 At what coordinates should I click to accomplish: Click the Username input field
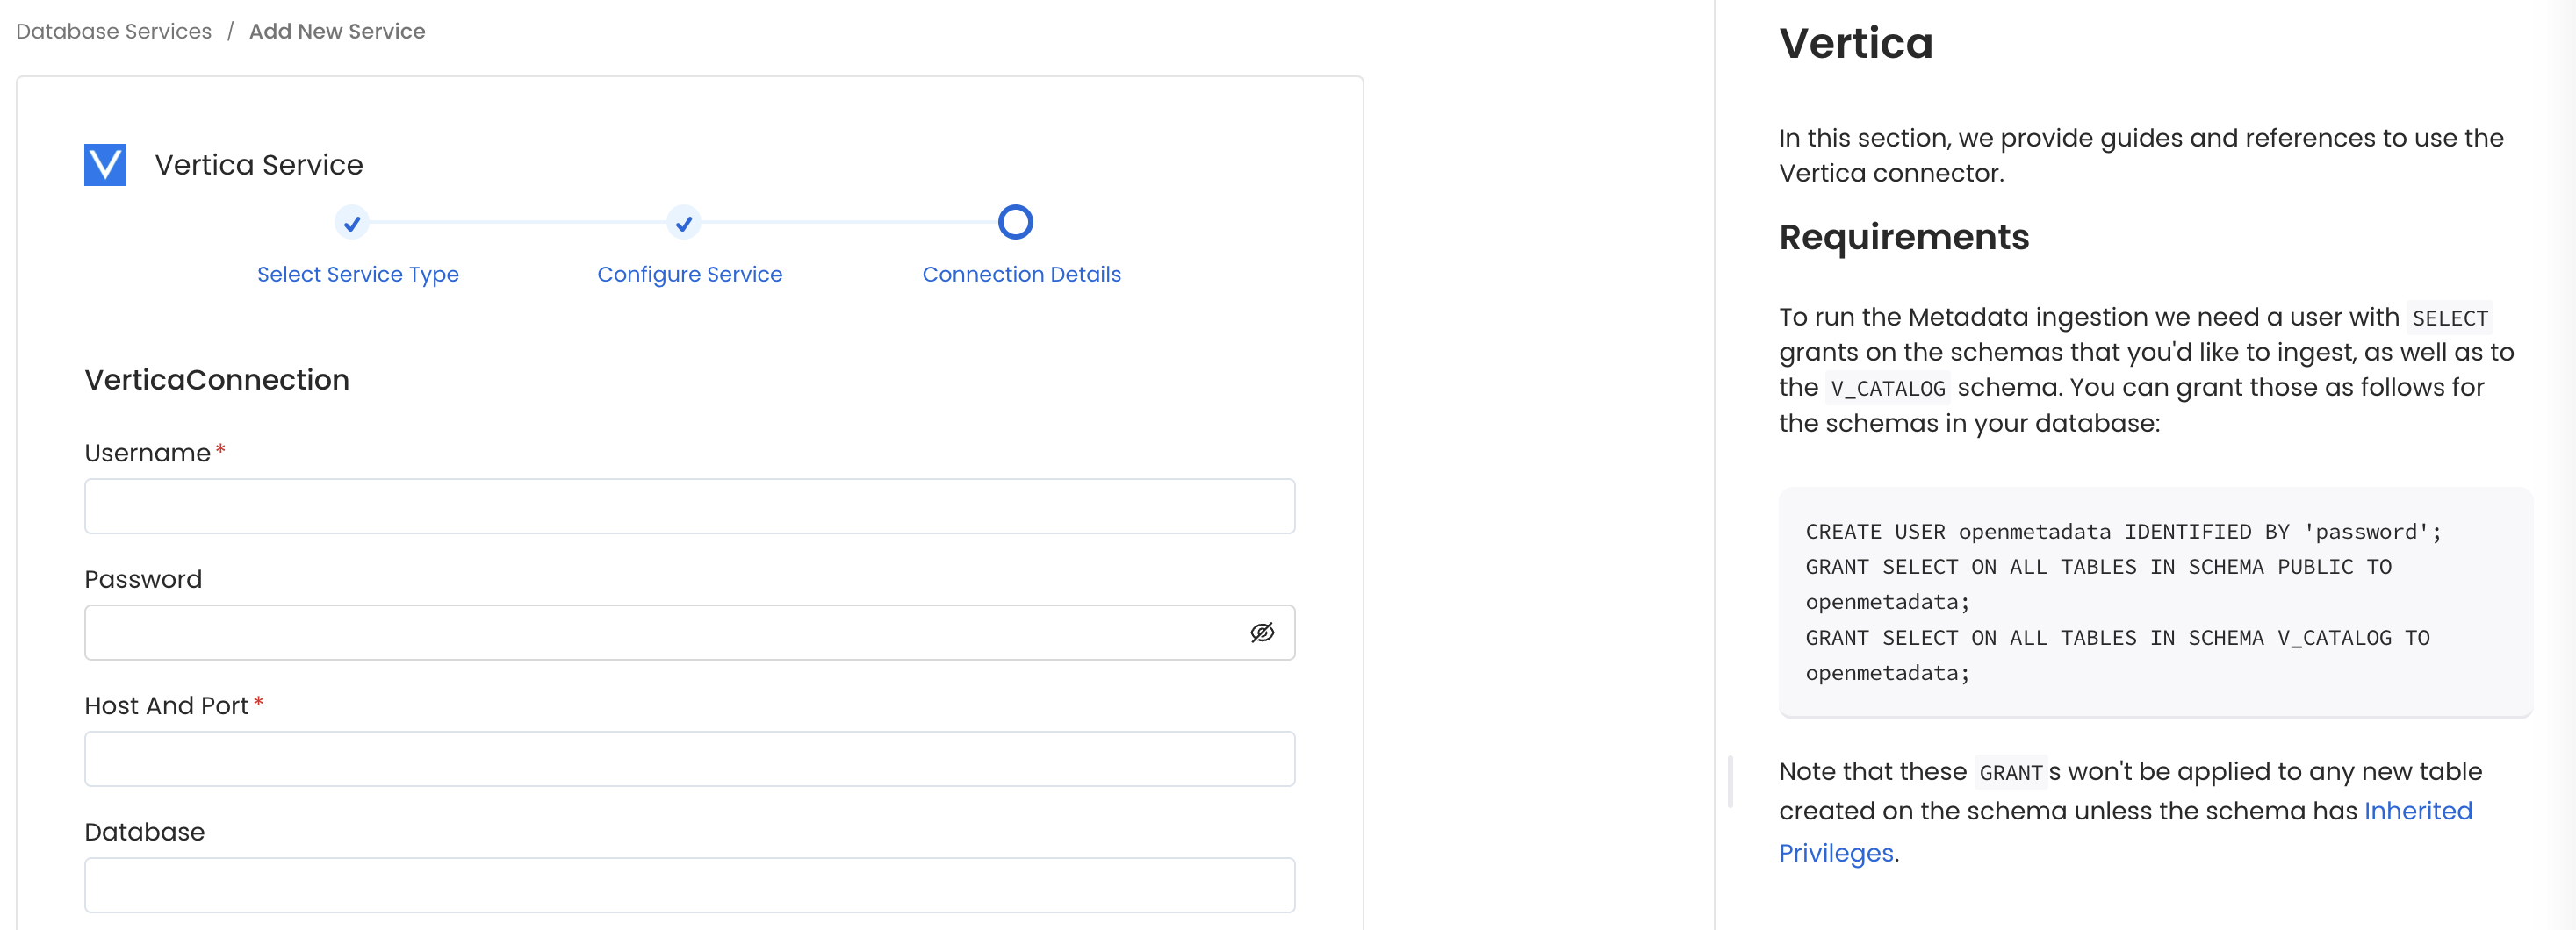click(x=690, y=505)
